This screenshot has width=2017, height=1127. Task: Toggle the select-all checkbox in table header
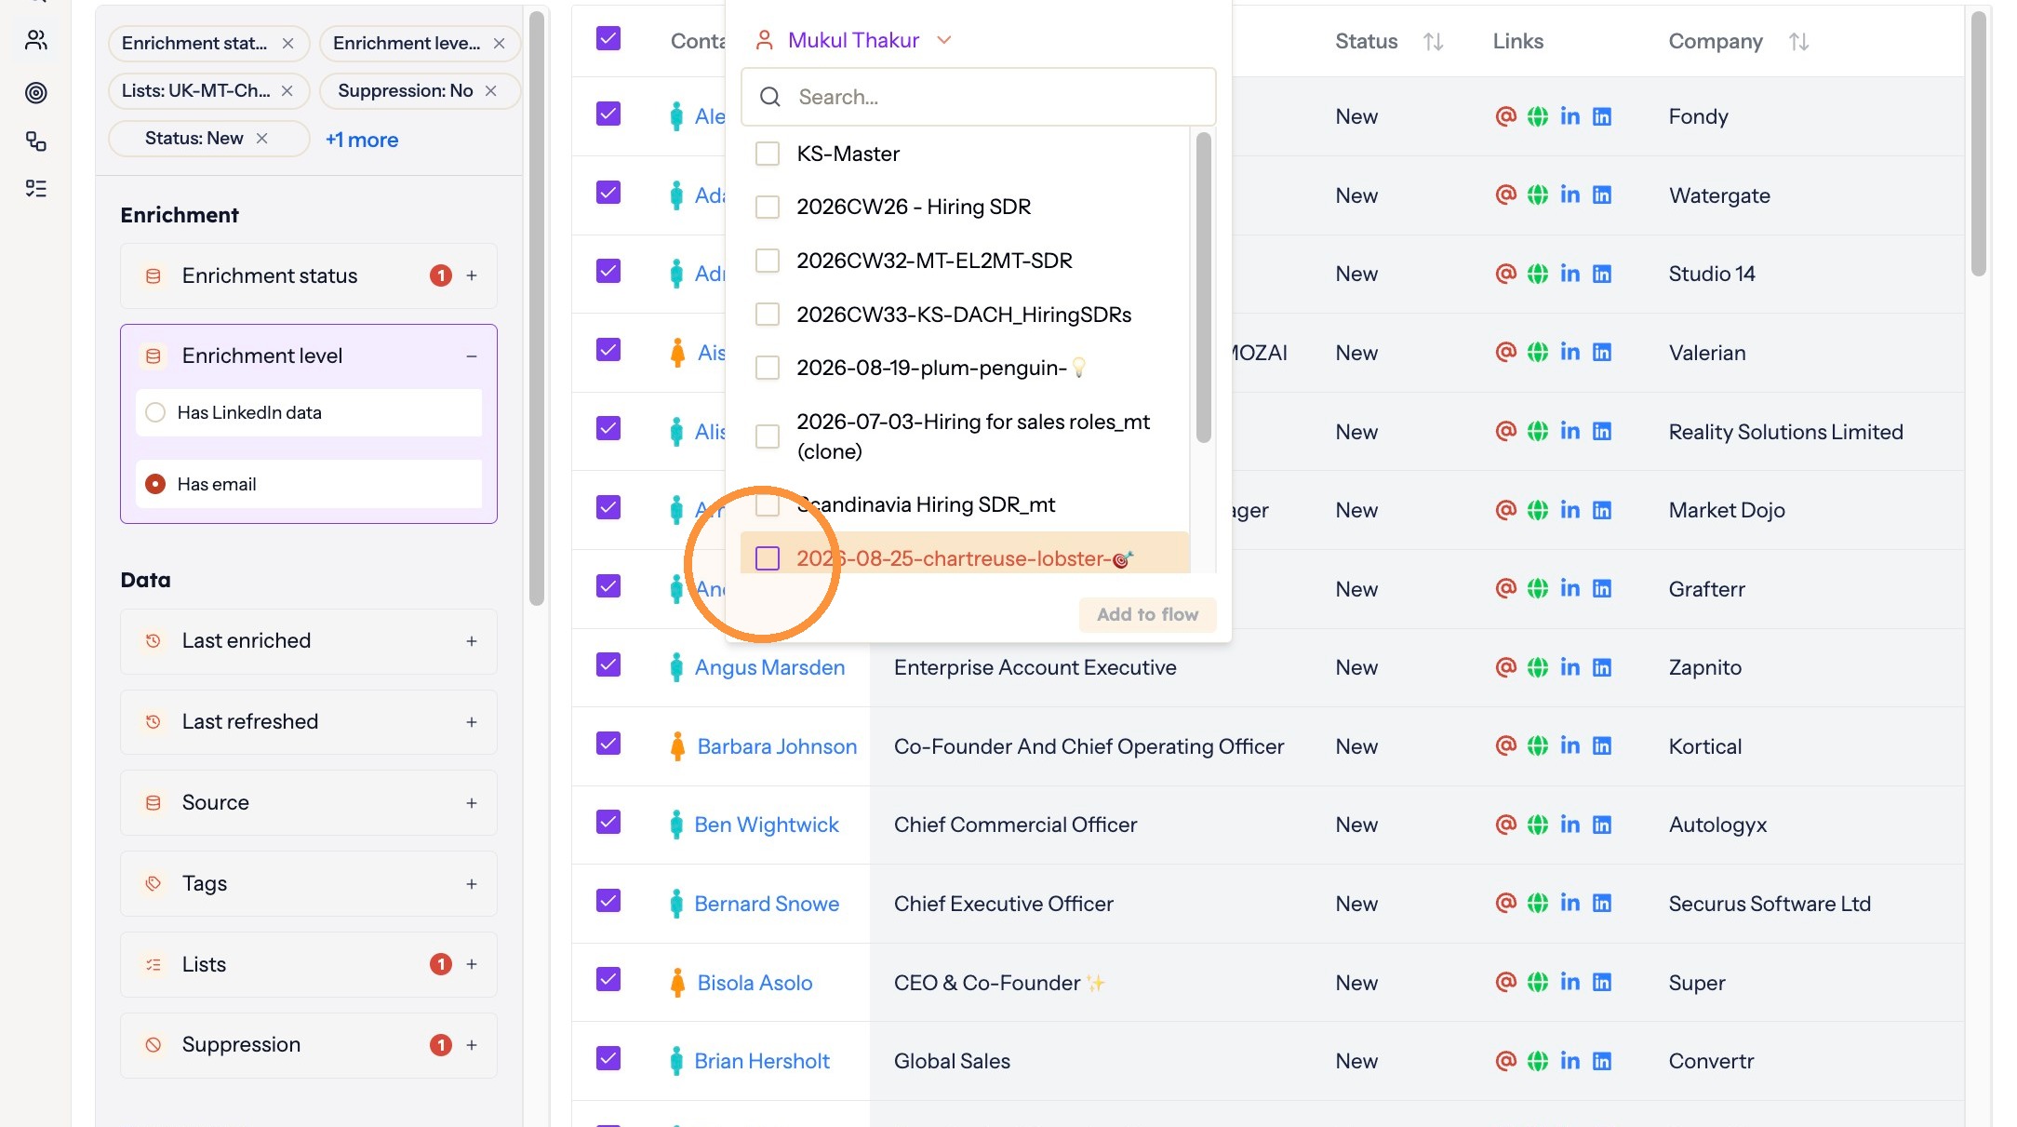coord(608,39)
